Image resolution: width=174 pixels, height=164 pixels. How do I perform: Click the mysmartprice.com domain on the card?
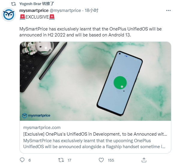42,128
